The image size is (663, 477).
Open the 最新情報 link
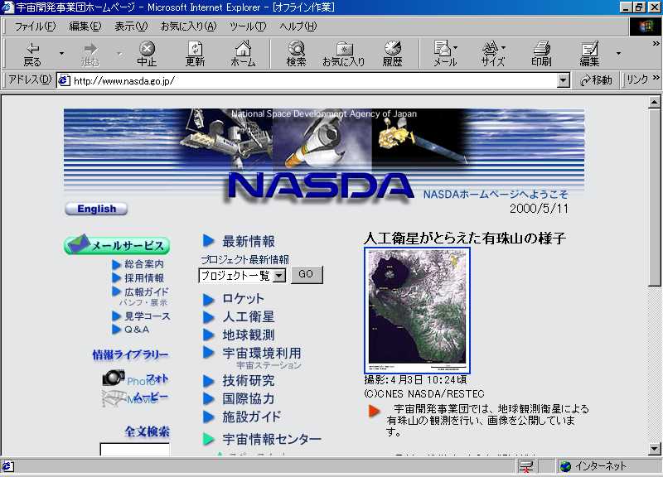[x=249, y=241]
